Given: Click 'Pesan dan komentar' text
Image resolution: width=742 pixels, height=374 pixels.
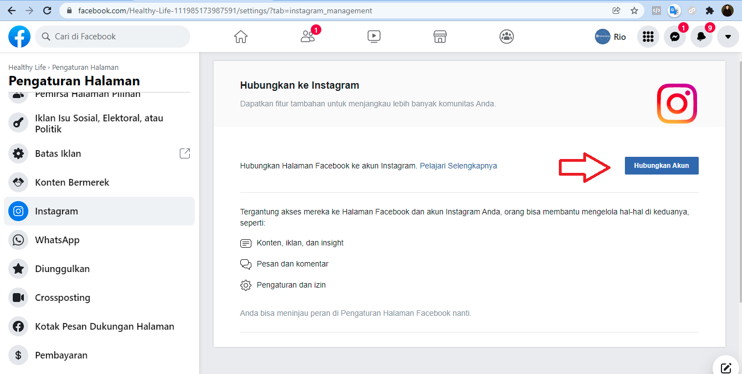Looking at the screenshot, I should [292, 264].
